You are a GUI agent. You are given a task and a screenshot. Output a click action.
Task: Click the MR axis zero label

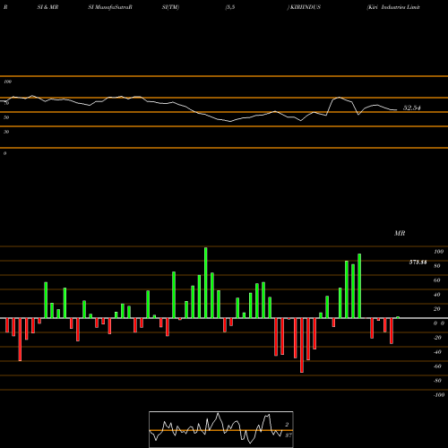coord(439,323)
